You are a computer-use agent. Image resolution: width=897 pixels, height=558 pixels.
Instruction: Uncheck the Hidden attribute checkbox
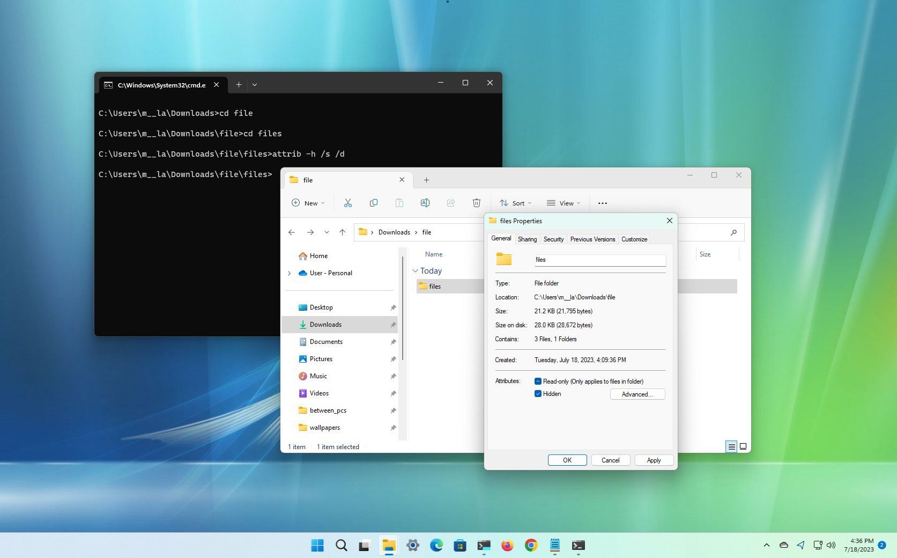538,393
